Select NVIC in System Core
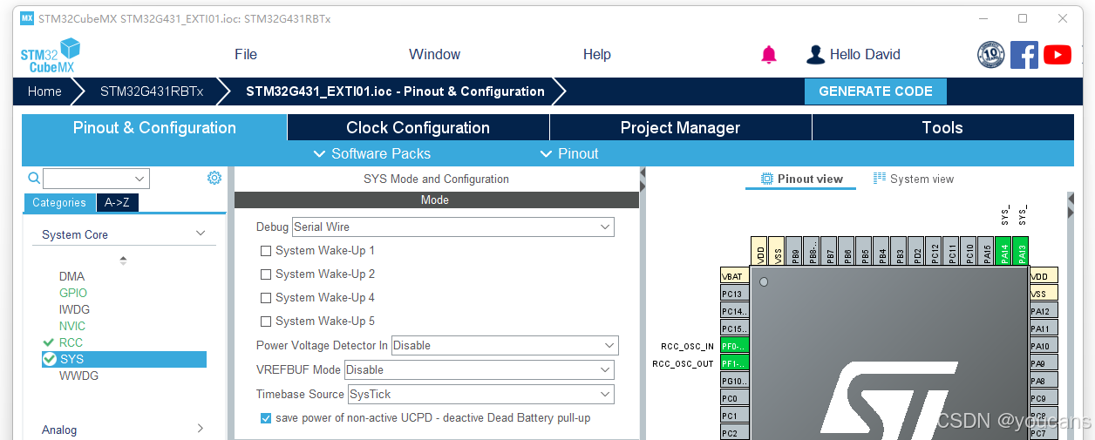Viewport: 1095px width, 440px height. click(x=72, y=326)
